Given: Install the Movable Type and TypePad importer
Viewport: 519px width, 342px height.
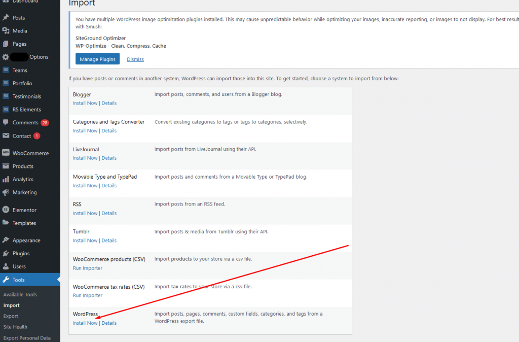Looking at the screenshot, I should tap(85, 186).
